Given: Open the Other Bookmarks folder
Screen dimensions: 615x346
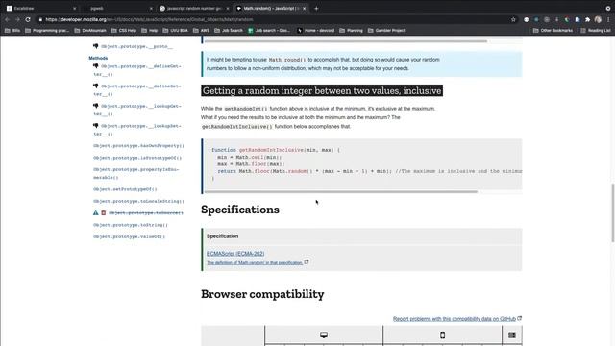Looking at the screenshot, I should pyautogui.click(x=553, y=30).
